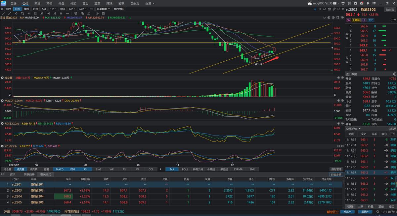Expand more indicators with right arrow

160,169
